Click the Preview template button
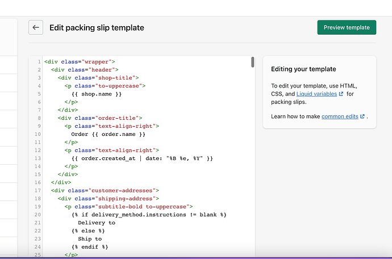Screen dimensions: 392x259 347,27
